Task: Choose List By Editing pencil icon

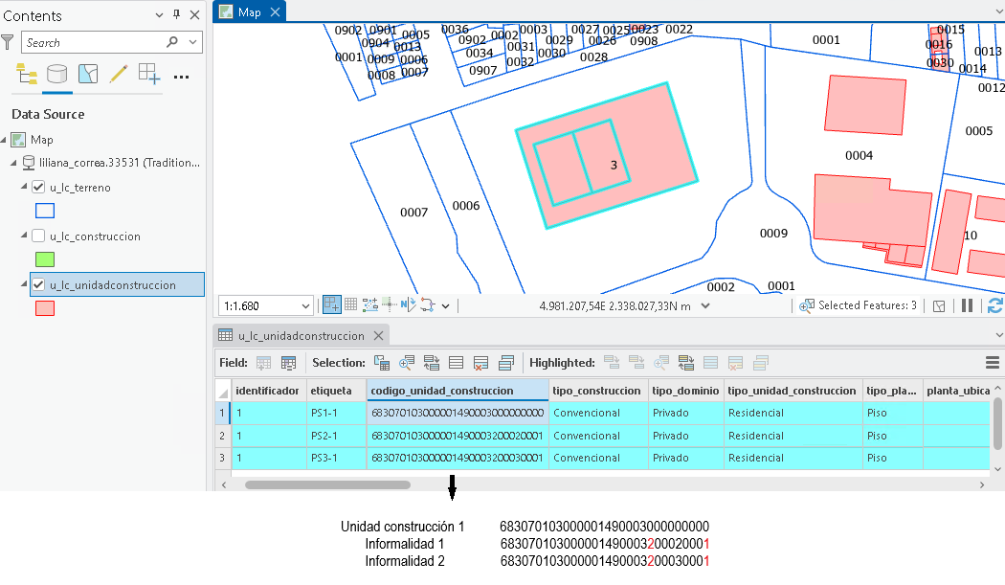Action: tap(118, 75)
